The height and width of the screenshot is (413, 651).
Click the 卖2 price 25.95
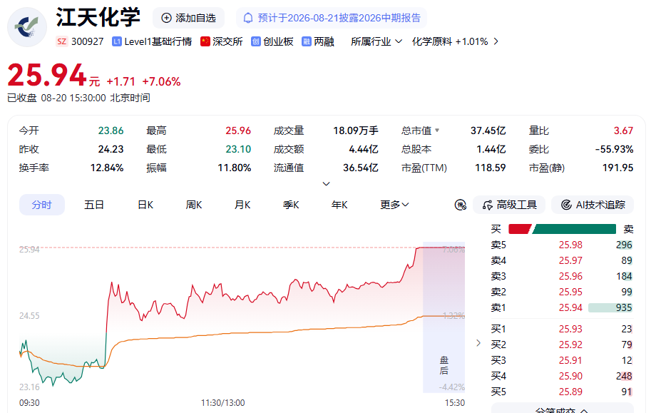[x=570, y=292]
